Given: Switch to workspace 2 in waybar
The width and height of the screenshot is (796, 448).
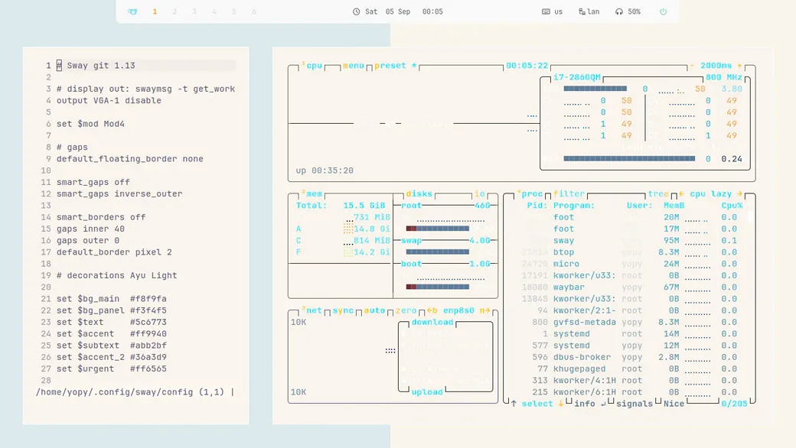Looking at the screenshot, I should tap(175, 11).
